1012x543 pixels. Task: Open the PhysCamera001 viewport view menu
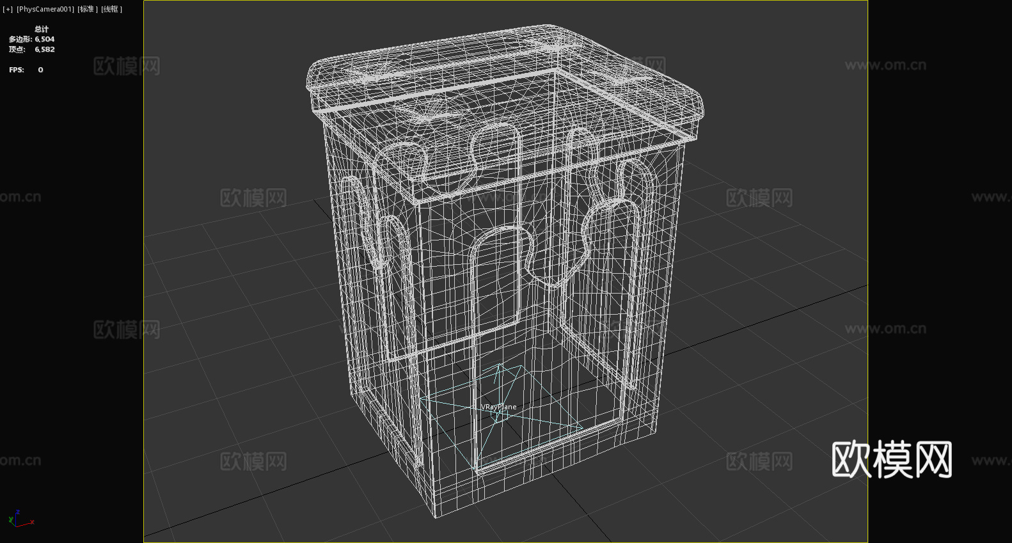pyautogui.click(x=45, y=9)
